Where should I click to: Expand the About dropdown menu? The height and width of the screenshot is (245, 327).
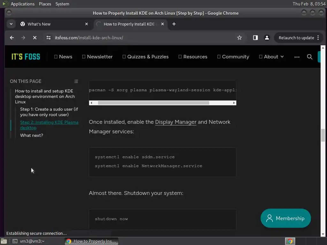click(271, 57)
